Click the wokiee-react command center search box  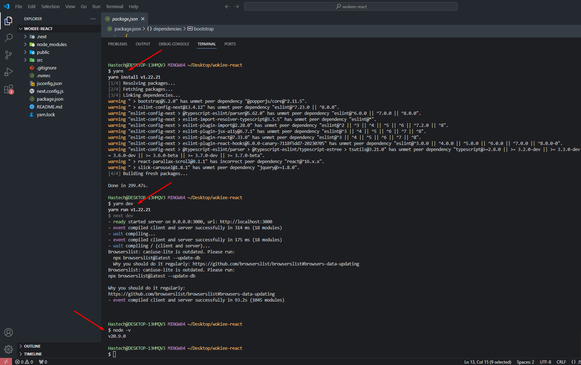tap(351, 6)
